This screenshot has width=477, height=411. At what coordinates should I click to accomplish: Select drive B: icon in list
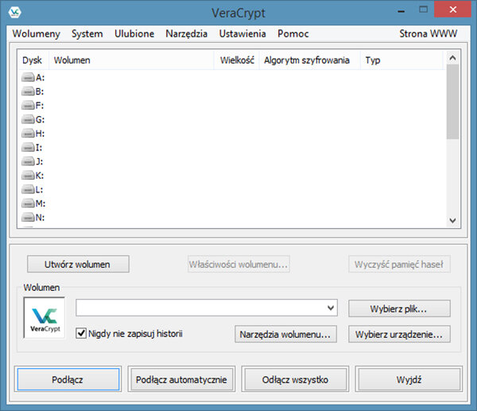click(28, 91)
